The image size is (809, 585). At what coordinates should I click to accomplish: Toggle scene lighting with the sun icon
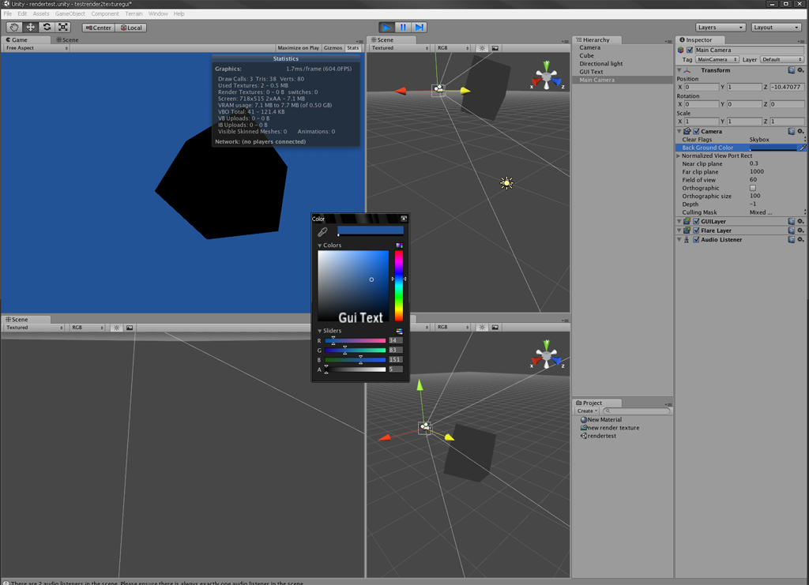point(481,47)
